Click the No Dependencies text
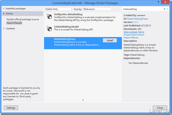This screenshot has height=115, width=172. 138,63
